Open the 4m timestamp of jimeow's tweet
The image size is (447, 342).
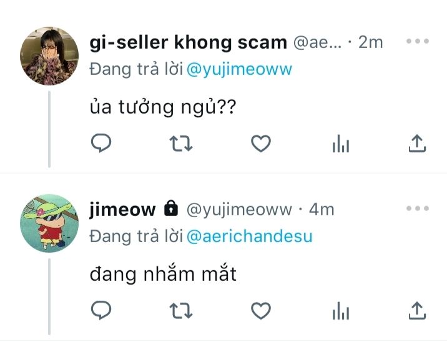click(322, 210)
